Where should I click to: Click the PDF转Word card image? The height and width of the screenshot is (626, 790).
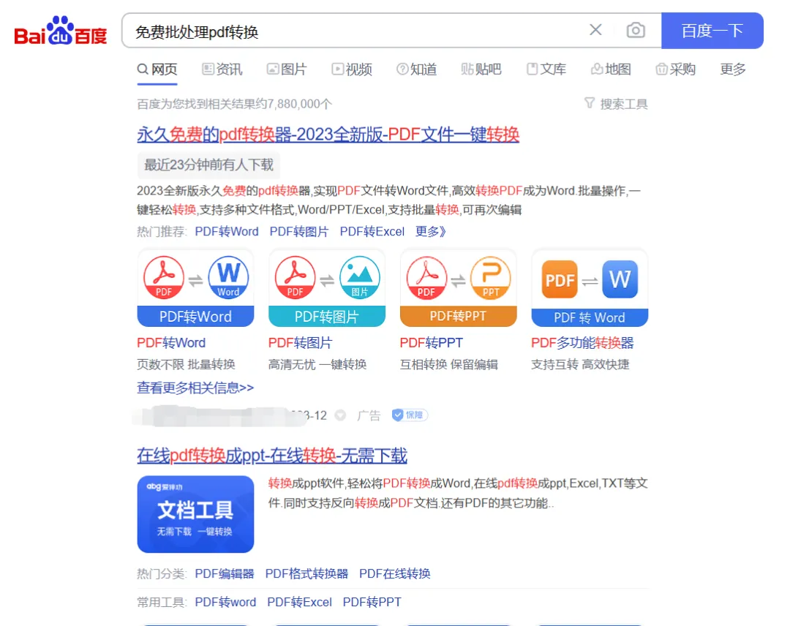click(195, 288)
